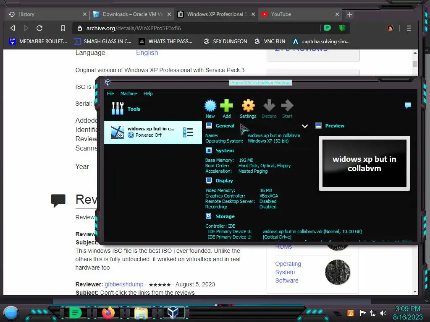Open captcha solving sim... bookmark
430x322 pixels.
click(321, 42)
